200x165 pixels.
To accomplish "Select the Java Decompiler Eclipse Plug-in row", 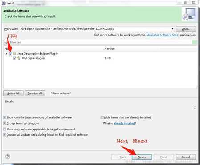I will (100, 54).
